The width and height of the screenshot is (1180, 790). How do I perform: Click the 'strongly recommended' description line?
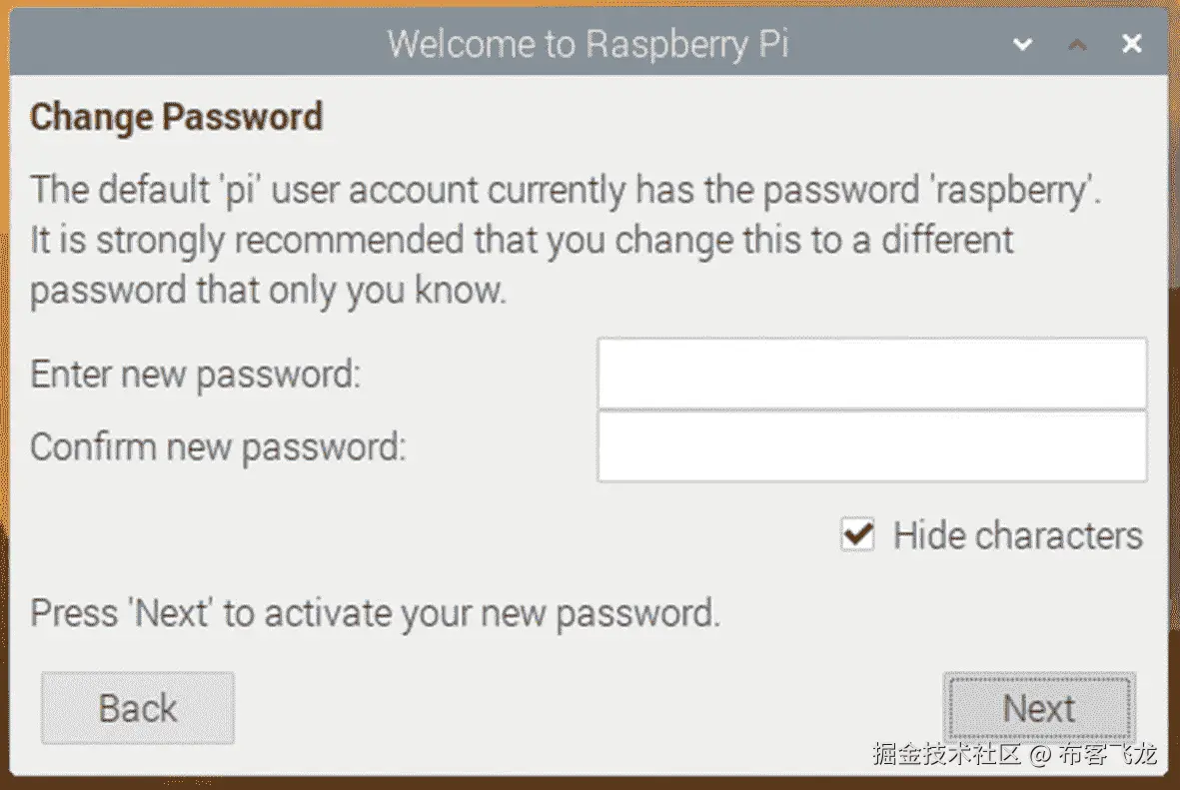(x=521, y=240)
